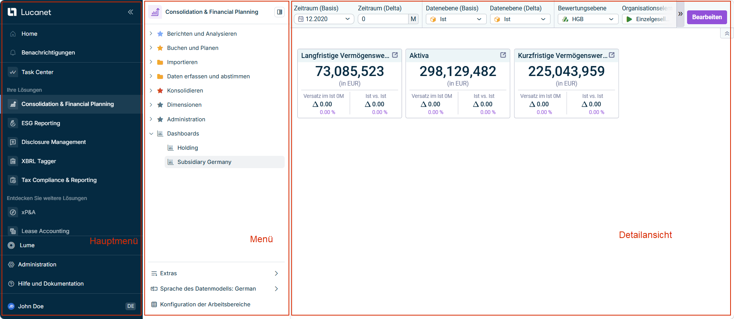
Task: Select Tax Compliance & Reporting icon
Action: pos(13,180)
